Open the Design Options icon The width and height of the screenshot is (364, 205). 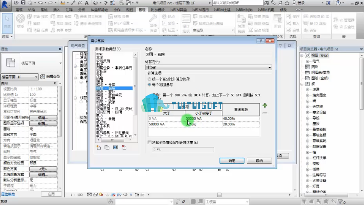coord(186,23)
